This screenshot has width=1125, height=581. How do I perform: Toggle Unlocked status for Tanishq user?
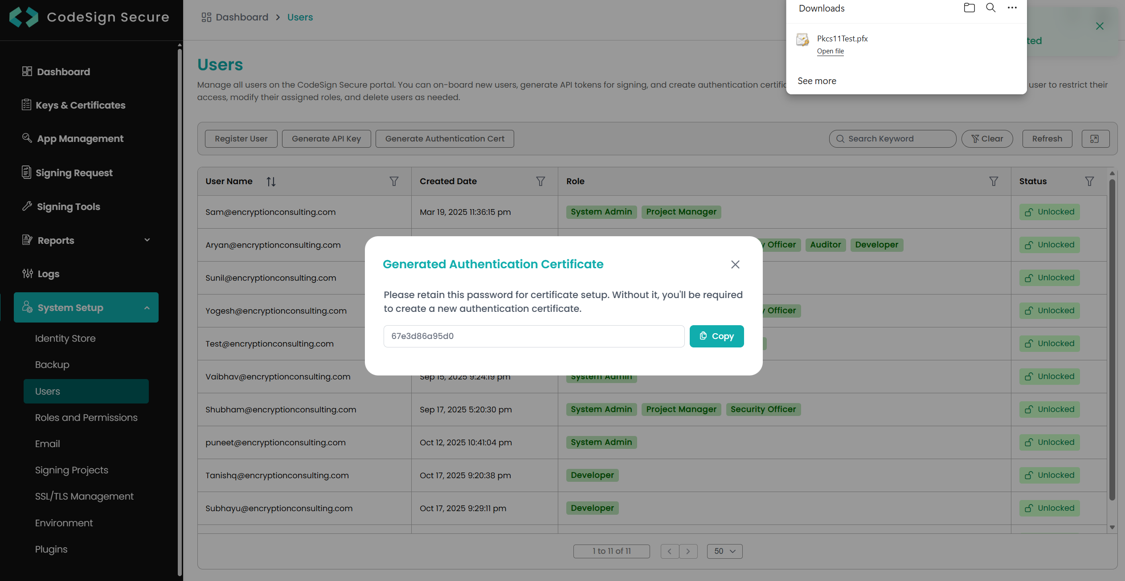(x=1049, y=475)
